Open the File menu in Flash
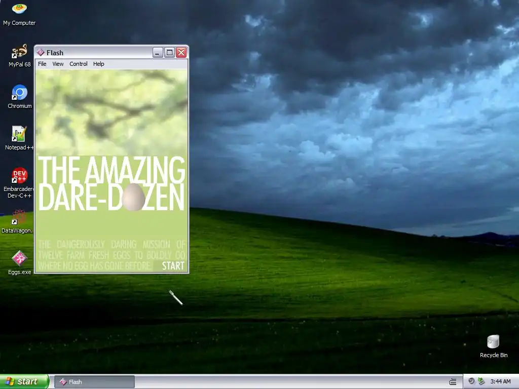 (42, 64)
